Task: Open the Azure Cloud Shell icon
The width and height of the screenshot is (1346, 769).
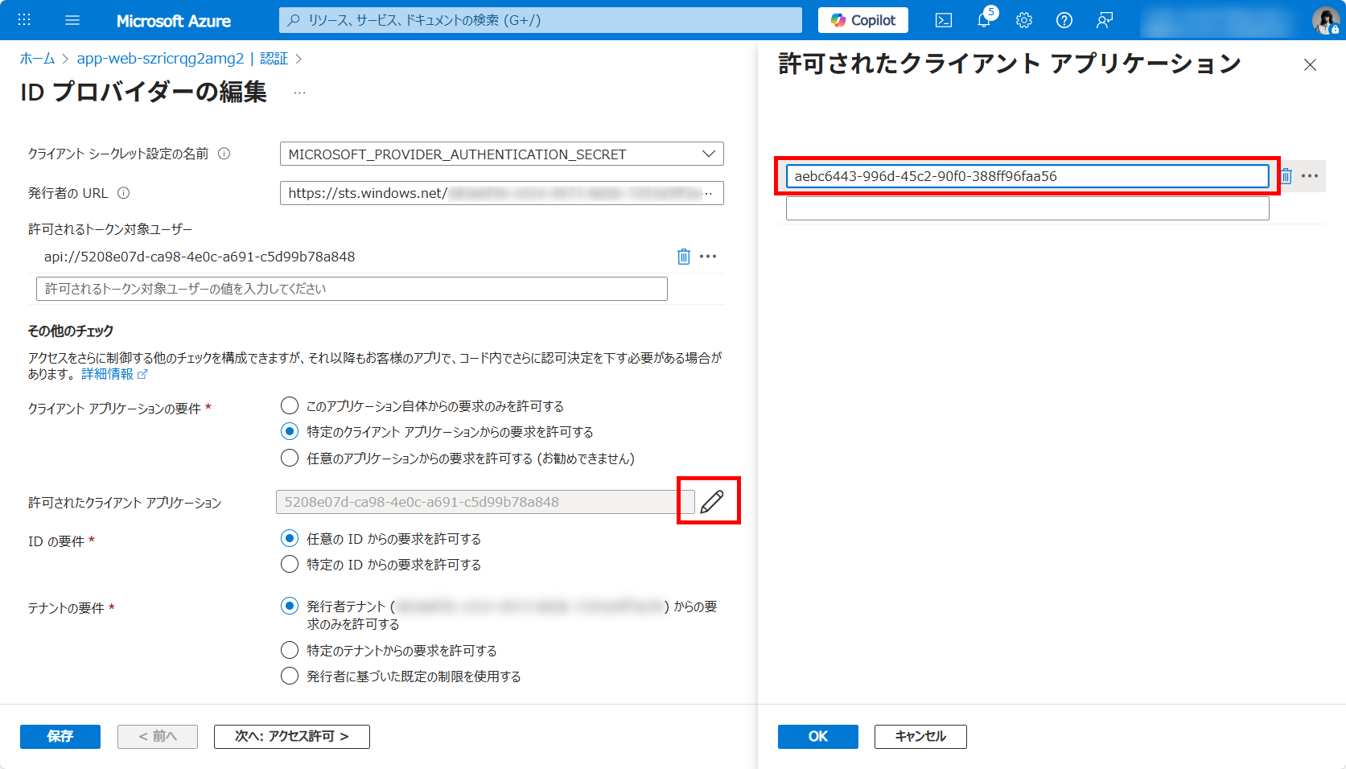Action: pos(944,20)
